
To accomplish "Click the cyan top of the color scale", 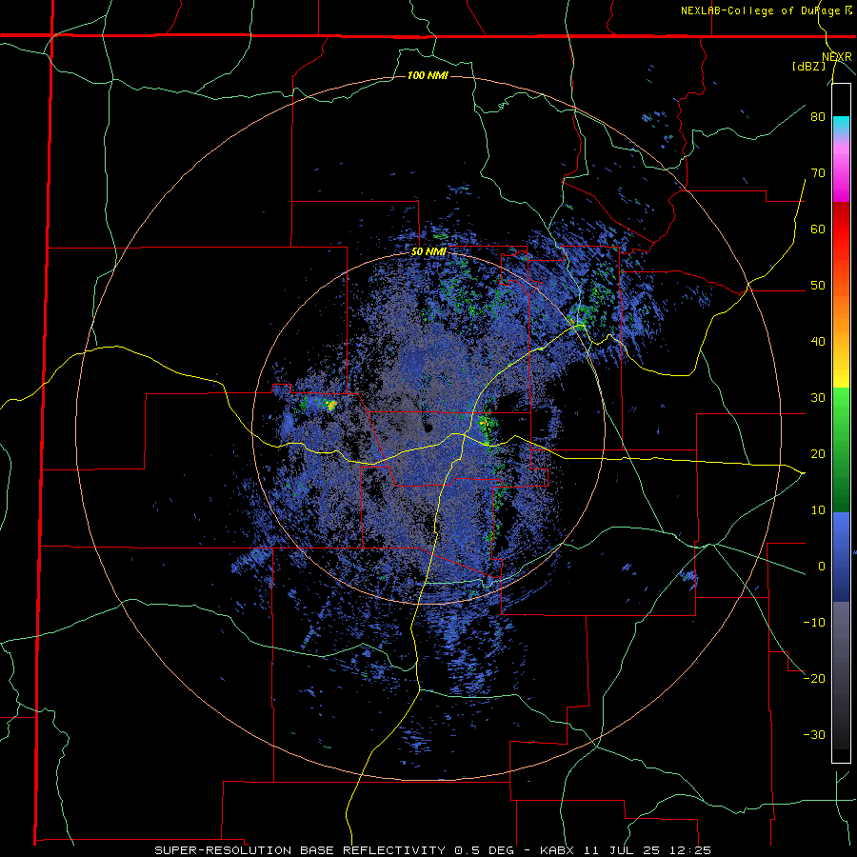I will tap(841, 125).
